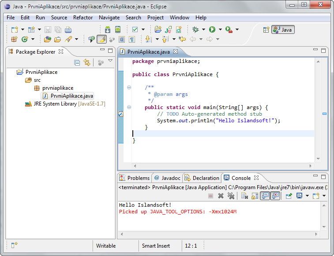This screenshot has width=334, height=256.
Task: Click the New Java Package icon
Action: coord(14,39)
